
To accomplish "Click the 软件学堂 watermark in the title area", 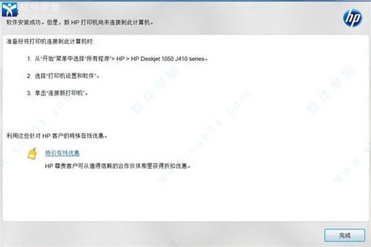I will (x=39, y=8).
